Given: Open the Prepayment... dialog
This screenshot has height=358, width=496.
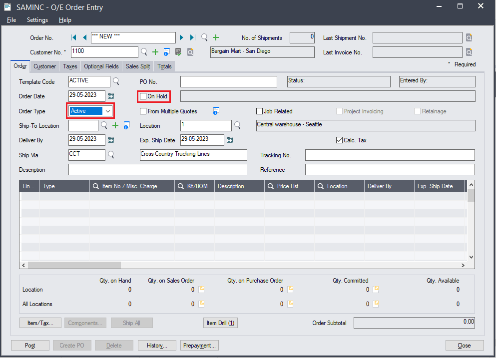Looking at the screenshot, I should coord(199,346).
